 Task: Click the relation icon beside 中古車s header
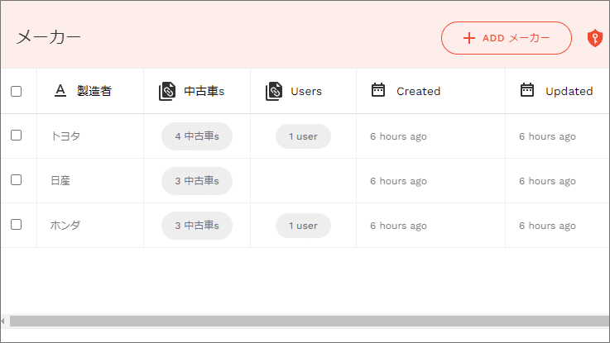[x=167, y=91]
